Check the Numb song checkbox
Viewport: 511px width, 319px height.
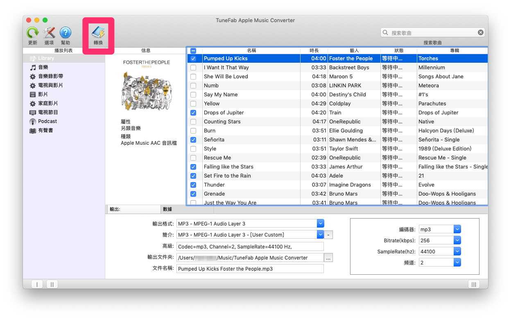(193, 86)
